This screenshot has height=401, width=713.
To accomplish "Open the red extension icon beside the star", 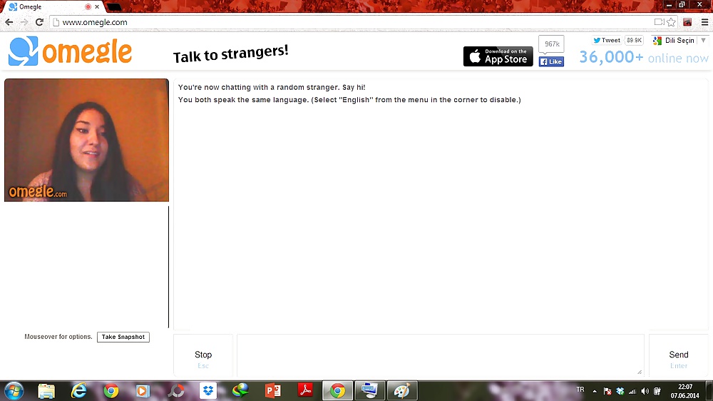I will [687, 22].
